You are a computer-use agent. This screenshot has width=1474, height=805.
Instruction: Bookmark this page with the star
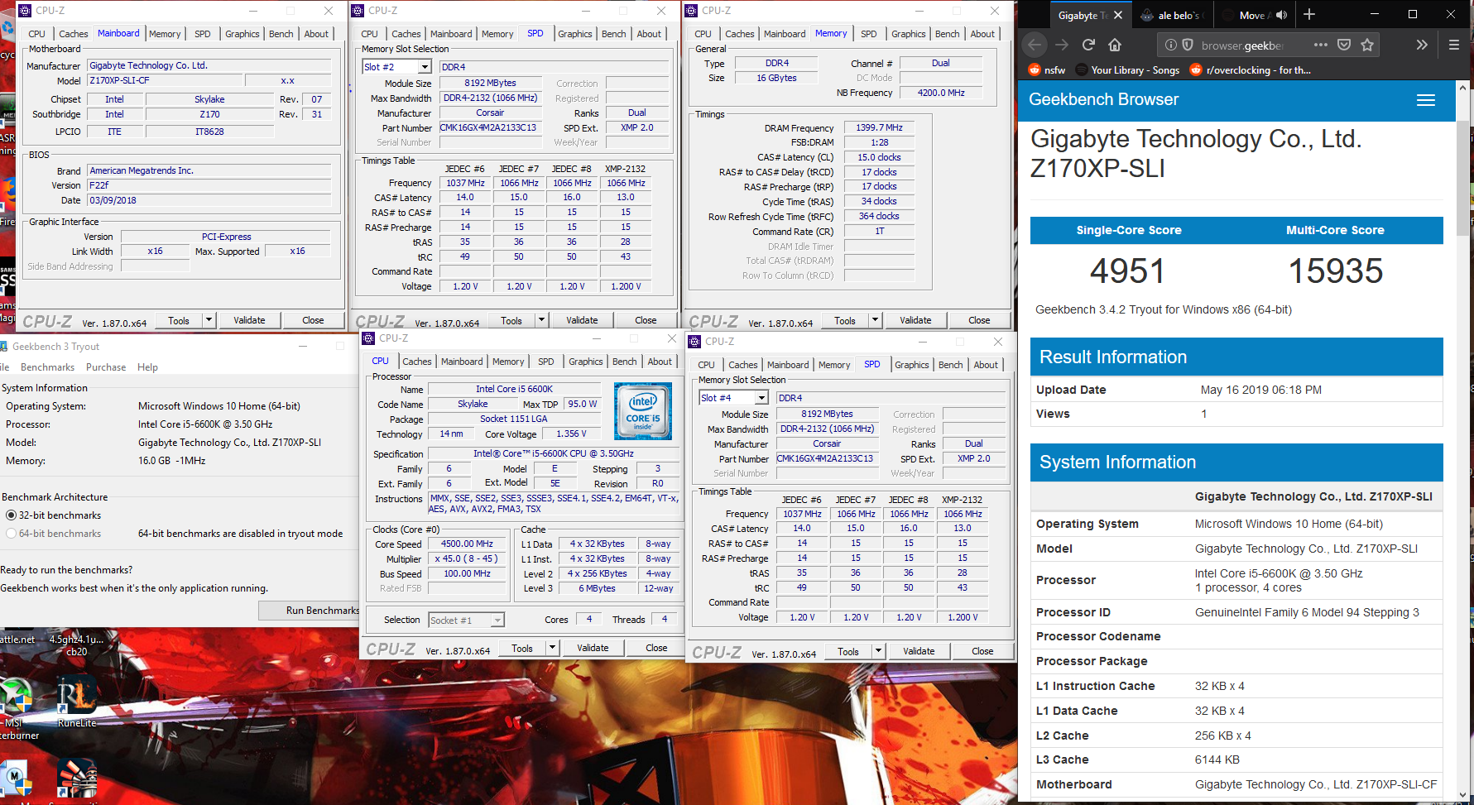(1367, 45)
